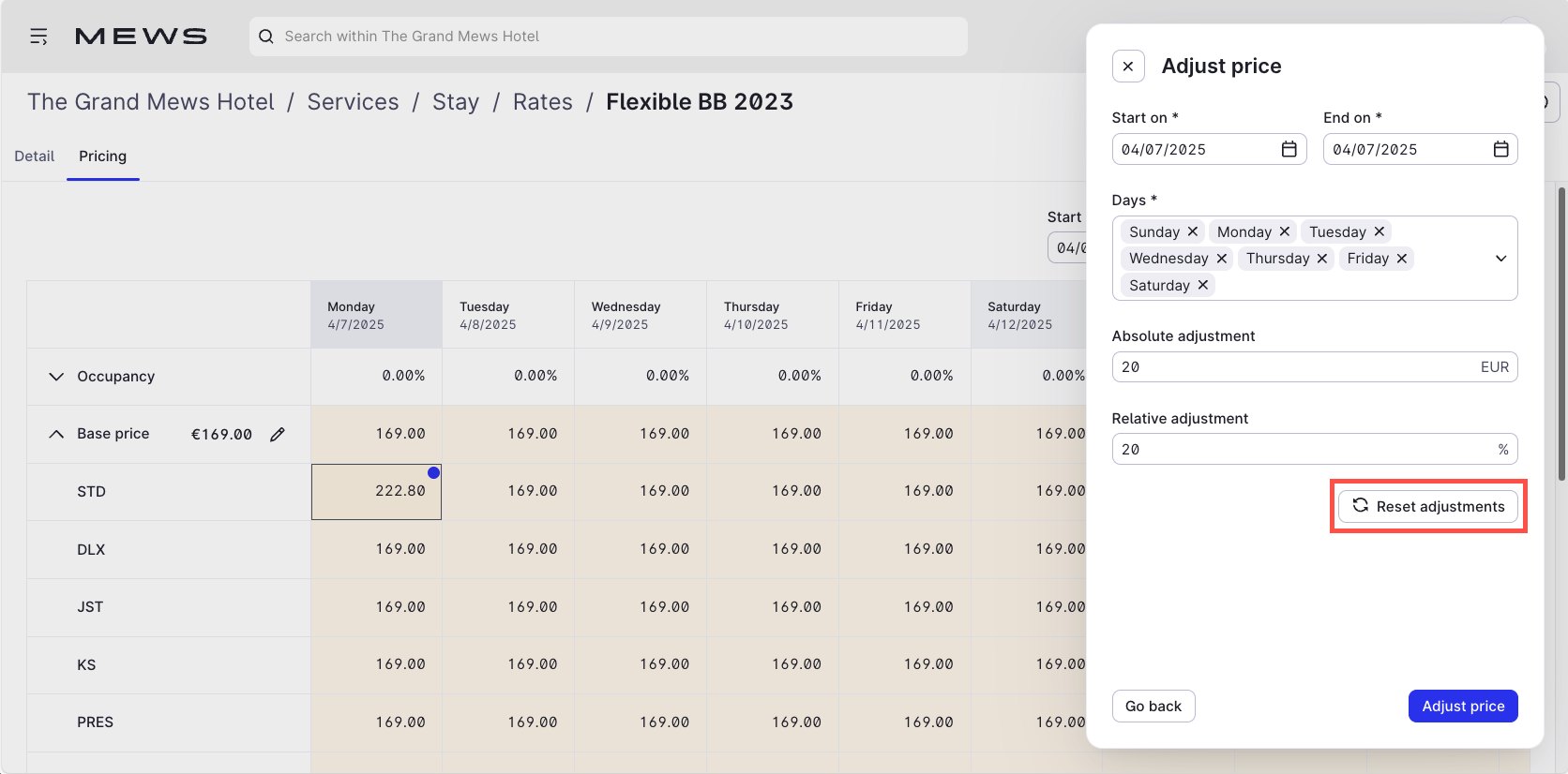Click the blue Adjust price button
The image size is (1568, 774).
tap(1463, 707)
